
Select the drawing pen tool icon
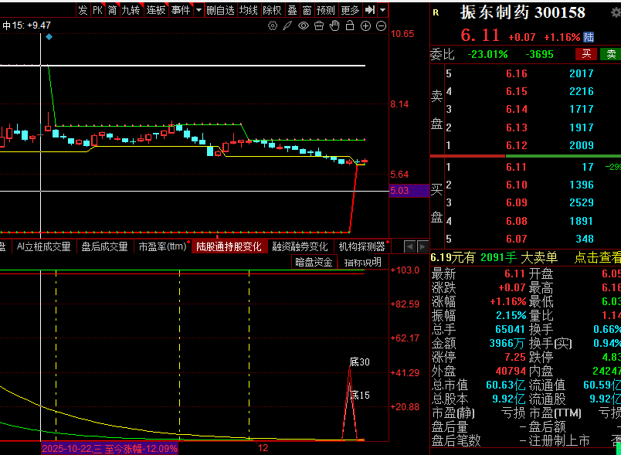[287, 26]
